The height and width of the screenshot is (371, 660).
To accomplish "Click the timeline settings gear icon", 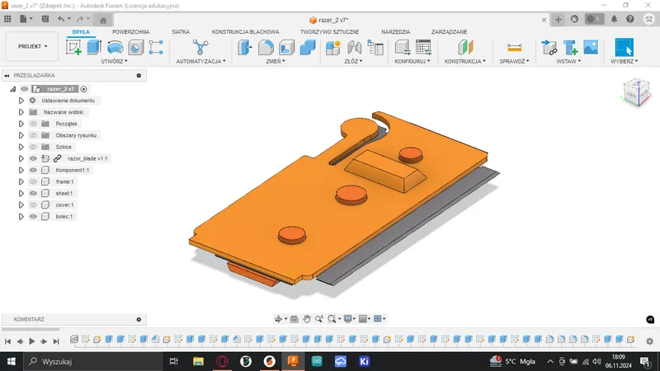I will click(x=651, y=339).
